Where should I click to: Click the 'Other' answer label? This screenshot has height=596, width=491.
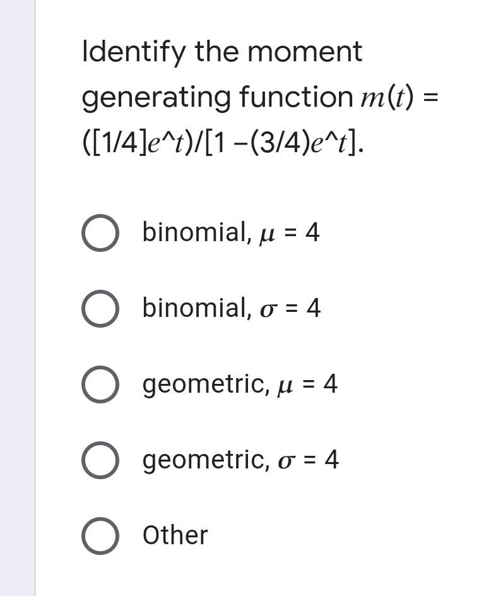tap(175, 536)
